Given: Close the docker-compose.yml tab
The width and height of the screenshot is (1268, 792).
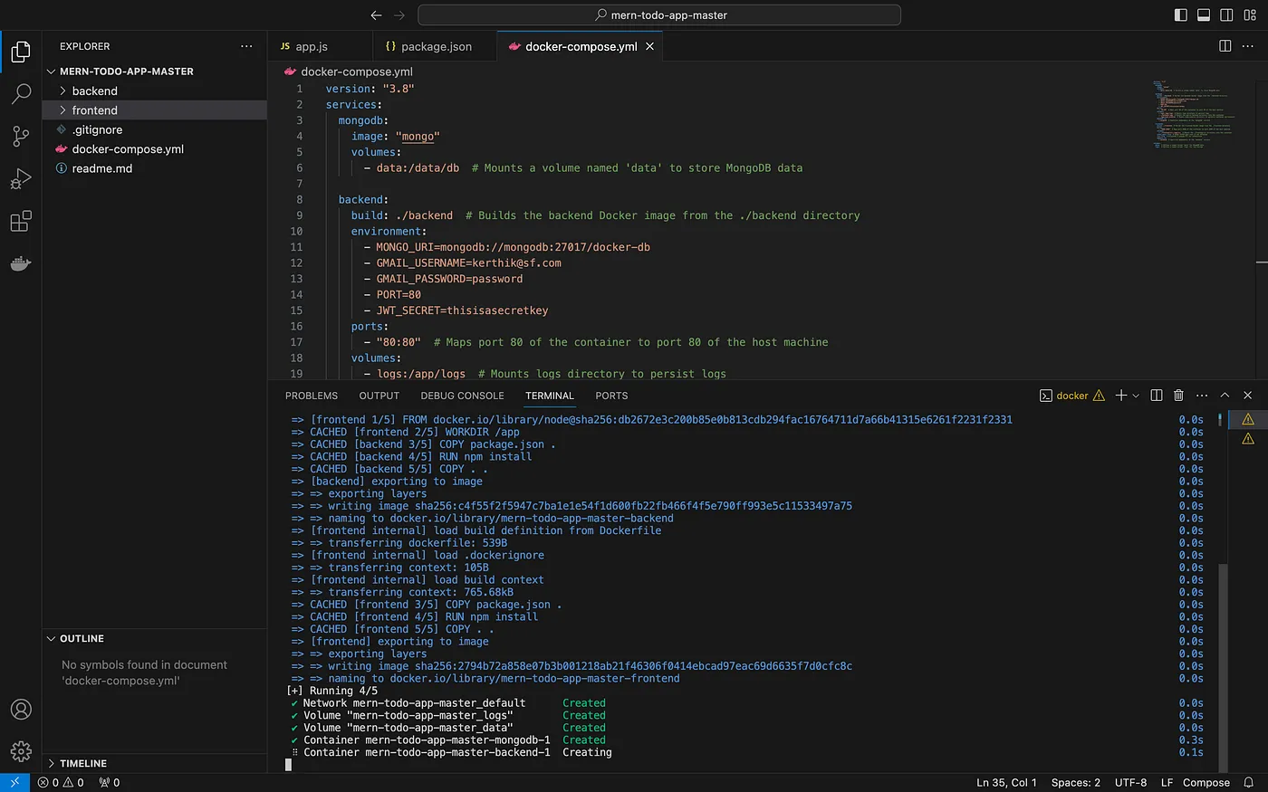Looking at the screenshot, I should [x=649, y=46].
